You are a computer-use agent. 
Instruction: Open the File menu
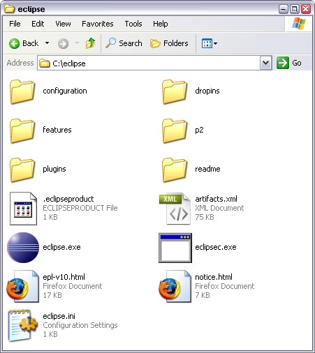(x=15, y=24)
